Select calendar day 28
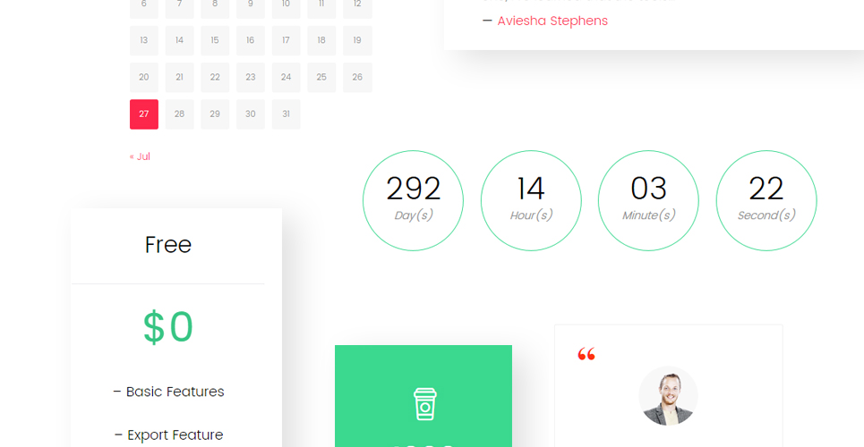The image size is (864, 447). pos(180,114)
